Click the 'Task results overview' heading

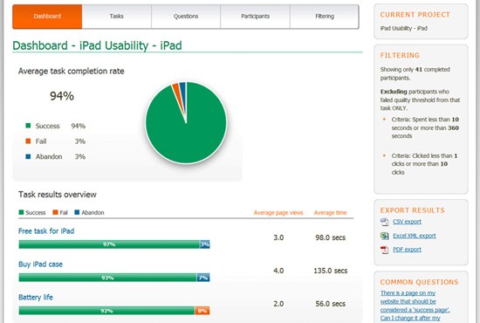click(58, 195)
